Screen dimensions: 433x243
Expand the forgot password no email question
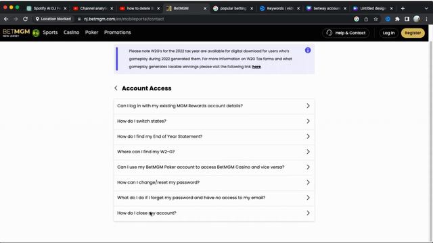click(x=214, y=198)
